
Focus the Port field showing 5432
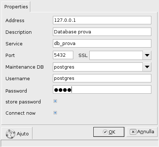point(63,55)
